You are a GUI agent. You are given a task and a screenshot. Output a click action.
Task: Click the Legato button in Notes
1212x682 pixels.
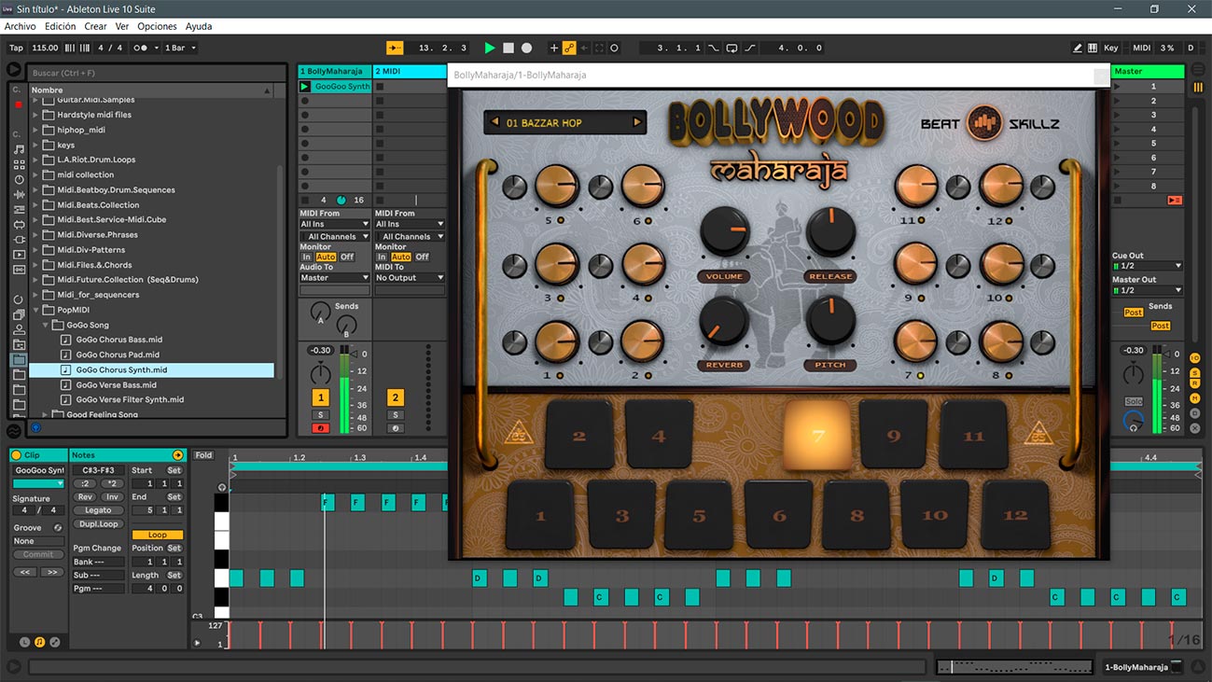[x=98, y=510]
